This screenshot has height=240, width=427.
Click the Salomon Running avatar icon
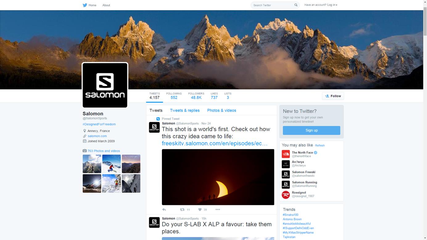pyautogui.click(x=286, y=184)
